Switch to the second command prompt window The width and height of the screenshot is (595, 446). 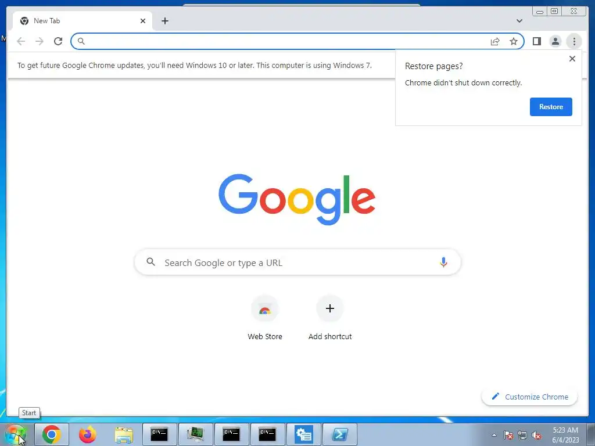[x=231, y=434]
